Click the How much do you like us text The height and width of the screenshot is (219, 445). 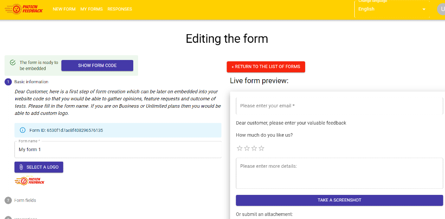point(264,135)
